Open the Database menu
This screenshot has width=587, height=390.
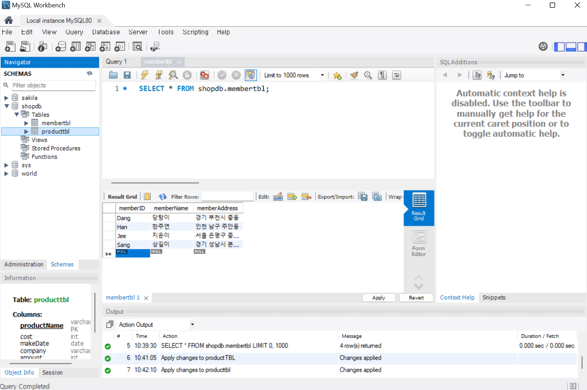(x=106, y=32)
